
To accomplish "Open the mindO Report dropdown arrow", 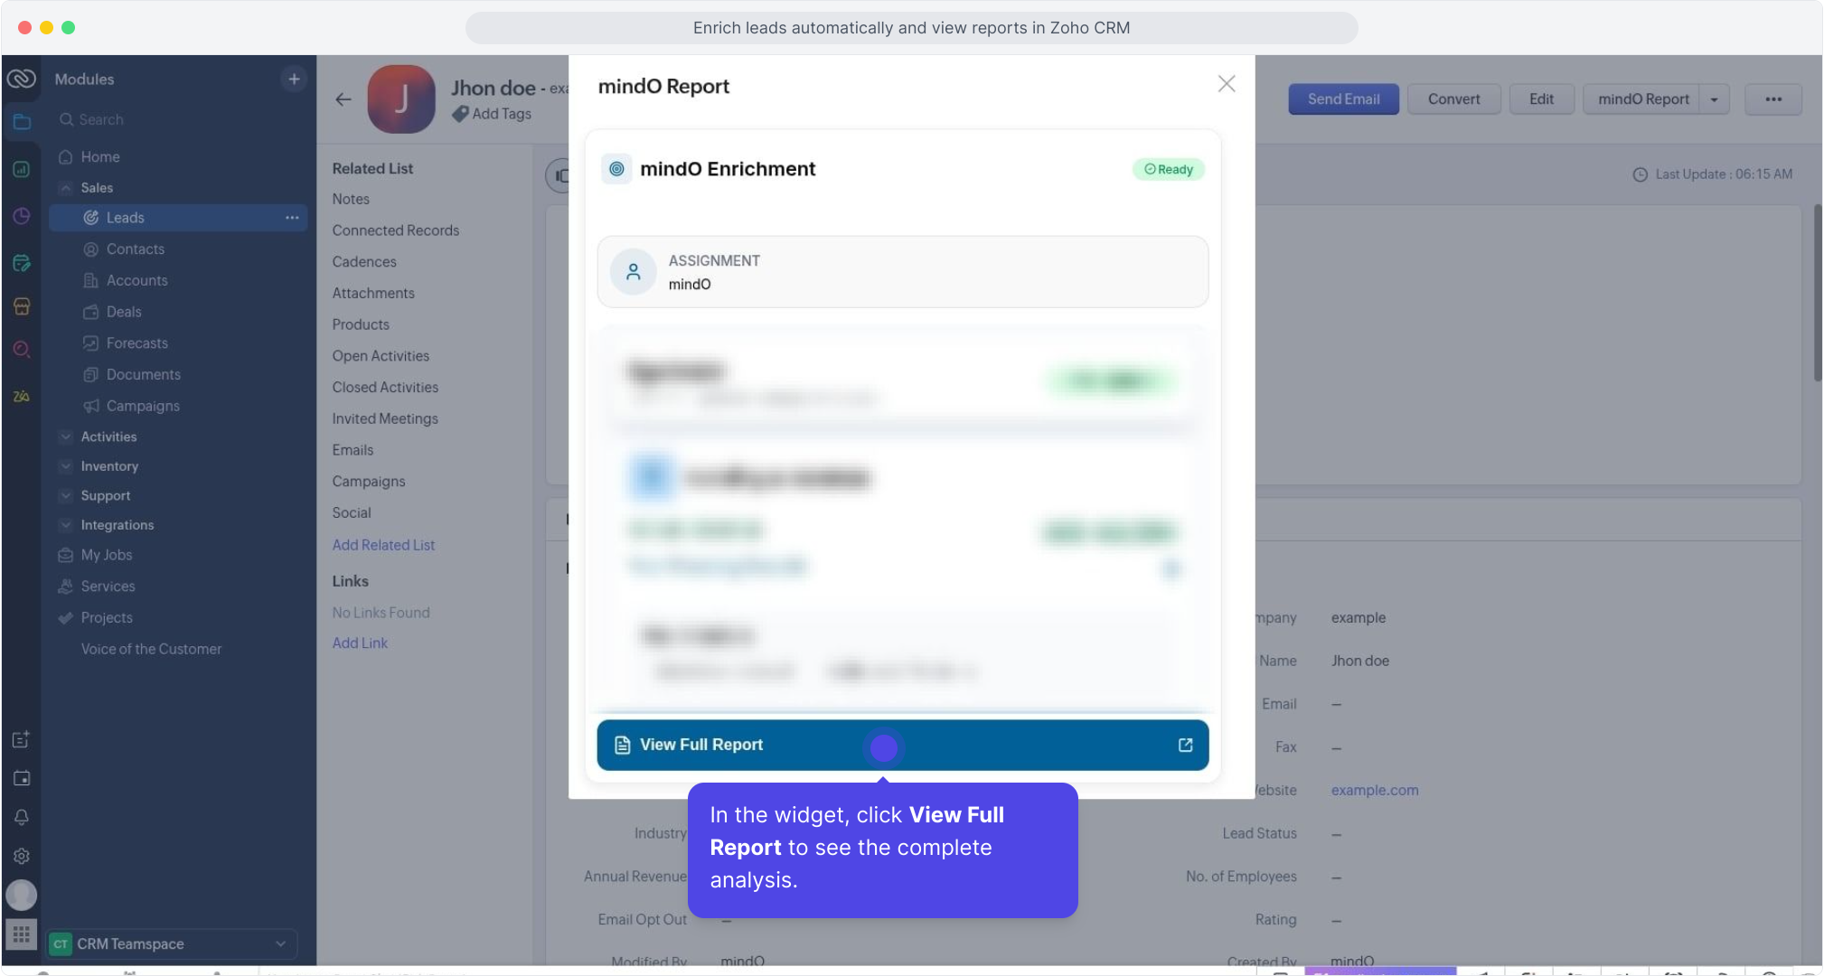I will (1714, 99).
